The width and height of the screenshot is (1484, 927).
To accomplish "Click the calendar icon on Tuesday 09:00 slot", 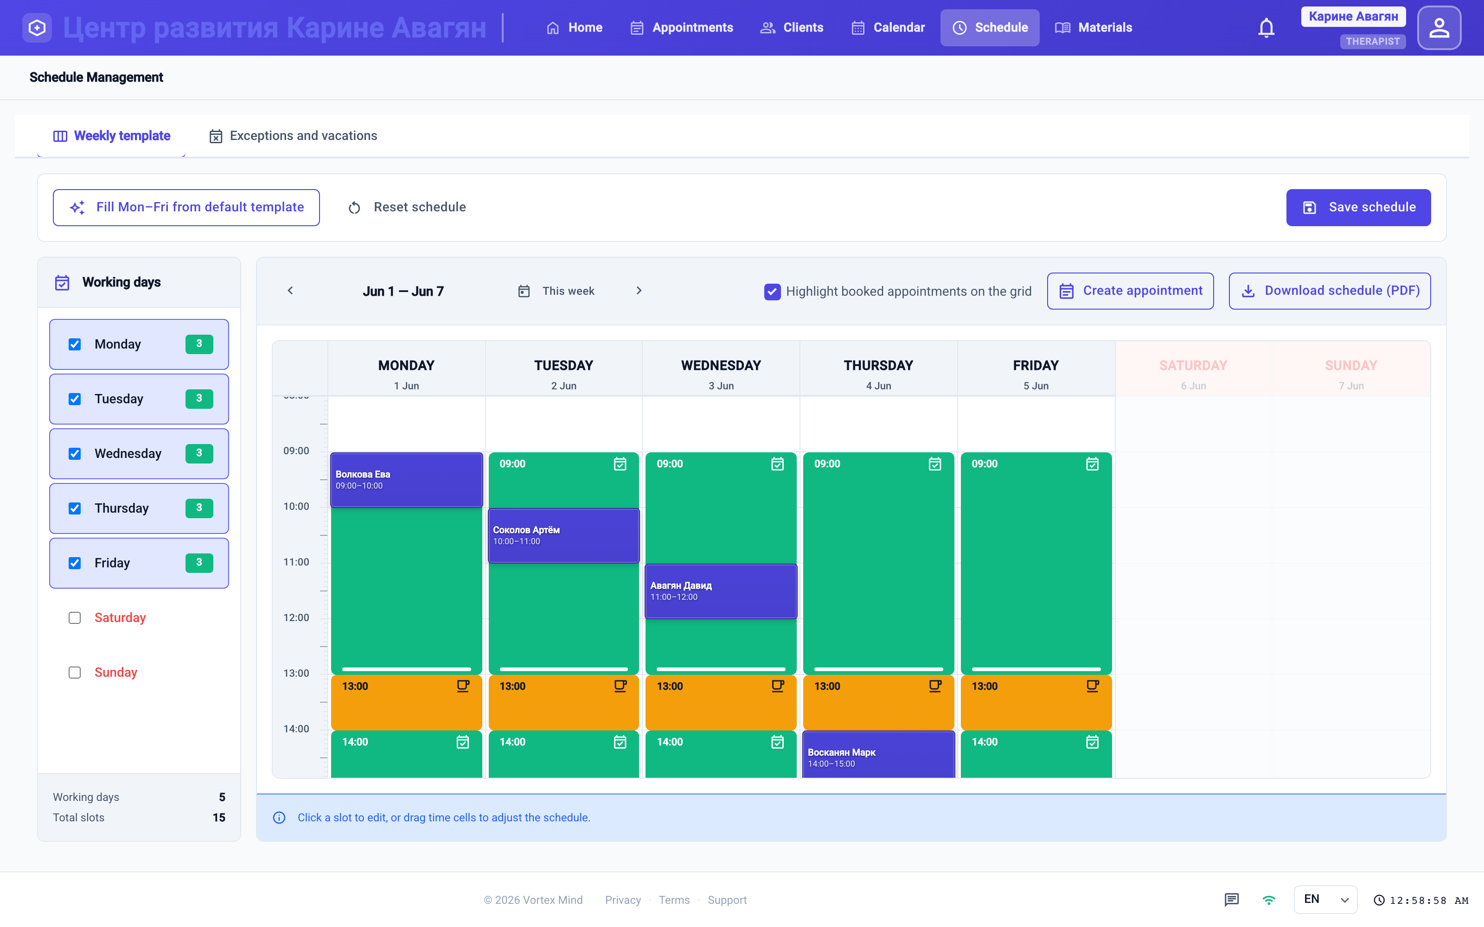I will coord(620,464).
